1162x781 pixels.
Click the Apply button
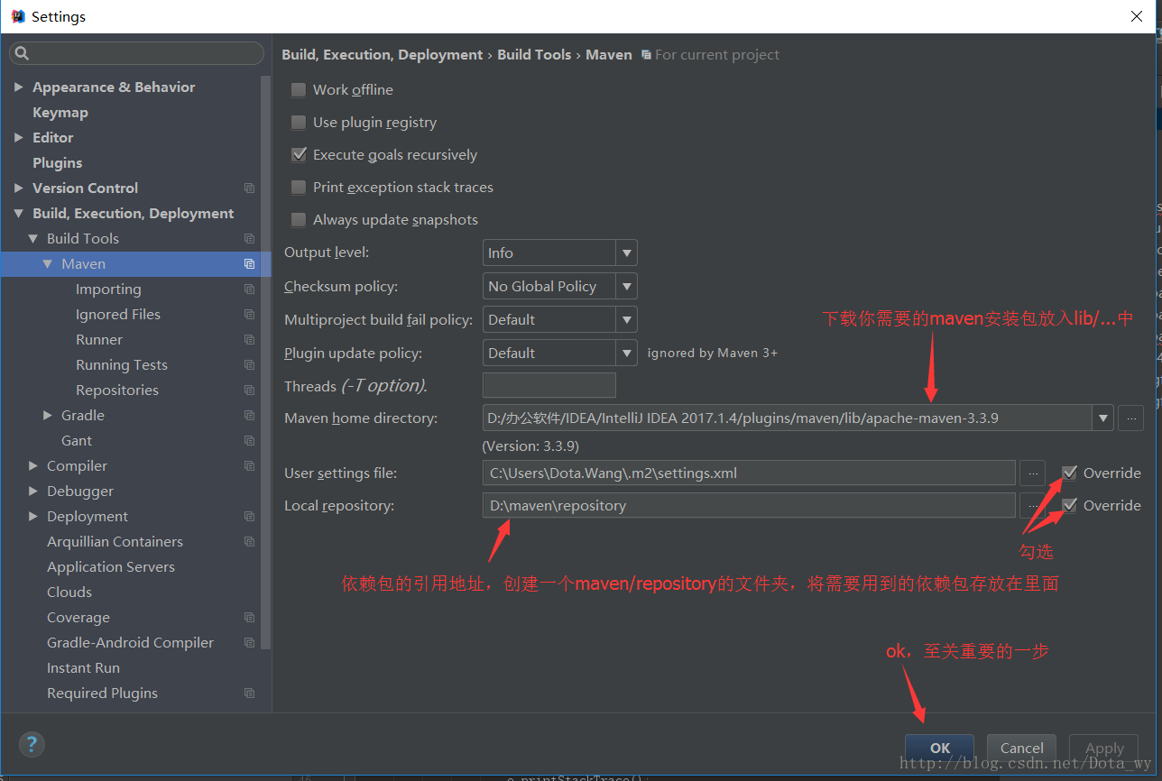pyautogui.click(x=1104, y=748)
